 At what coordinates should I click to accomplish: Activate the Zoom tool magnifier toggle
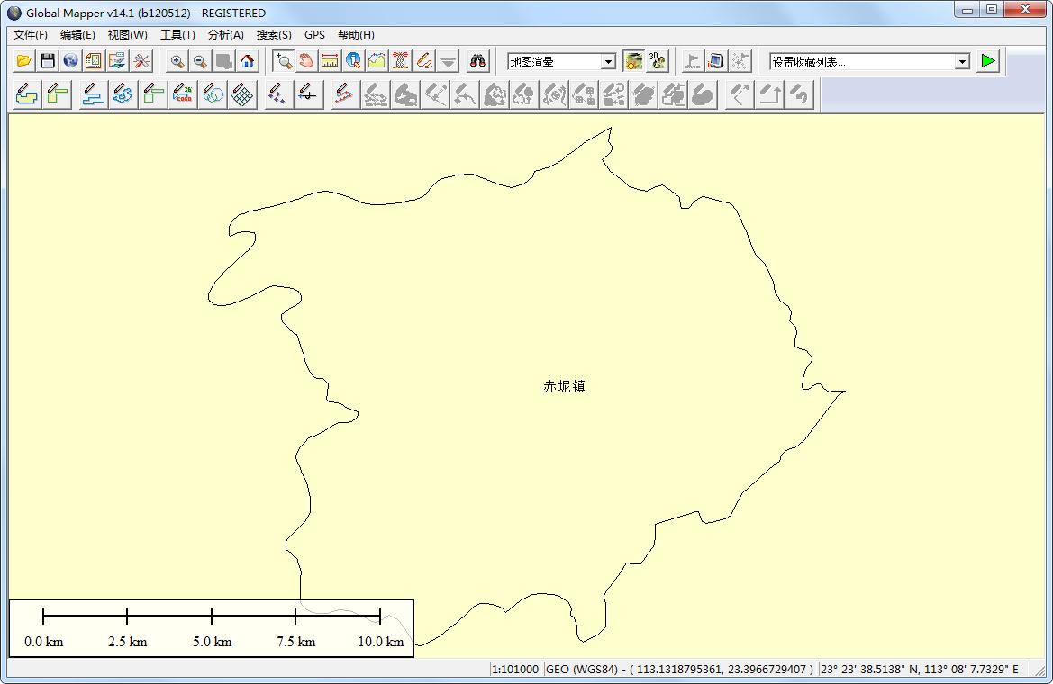[x=283, y=61]
